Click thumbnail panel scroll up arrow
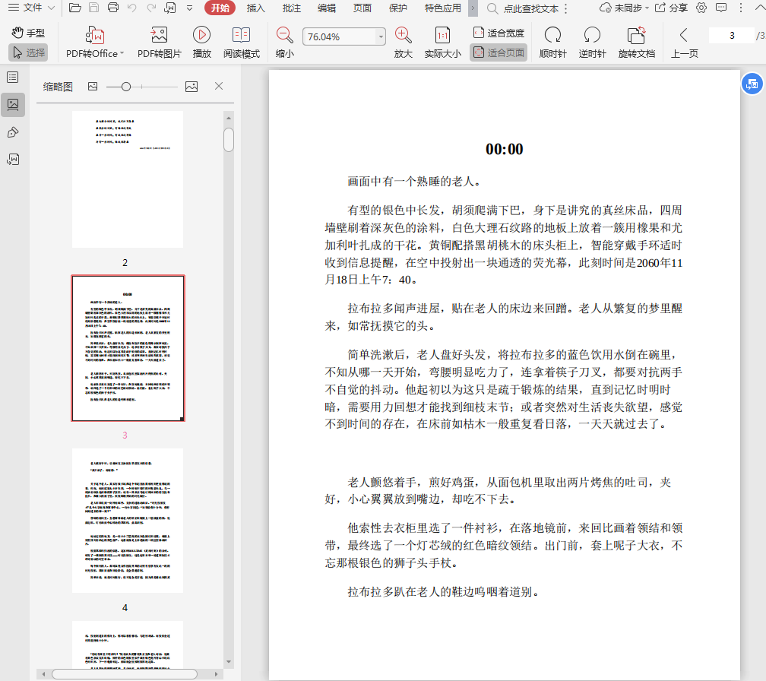 click(x=229, y=119)
